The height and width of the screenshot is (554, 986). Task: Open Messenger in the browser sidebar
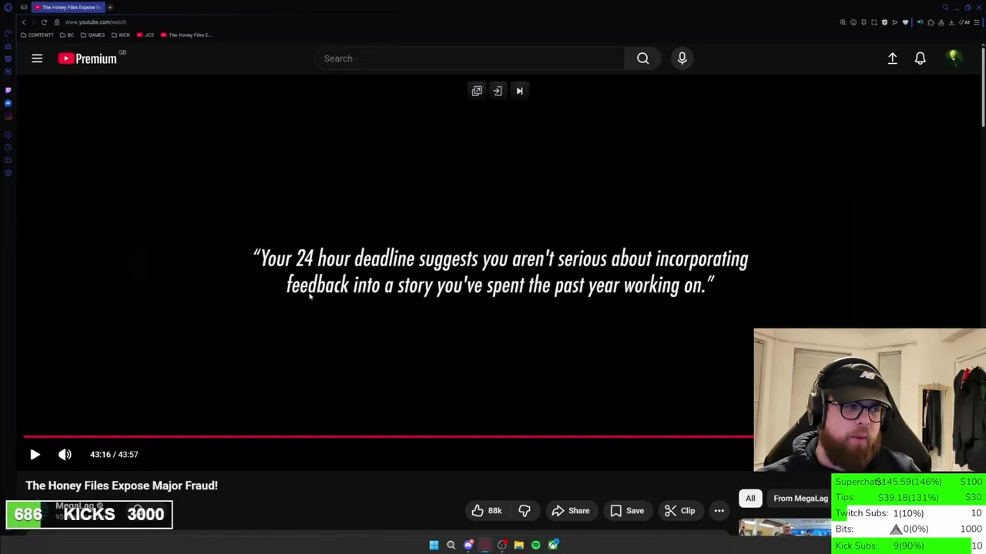8,103
